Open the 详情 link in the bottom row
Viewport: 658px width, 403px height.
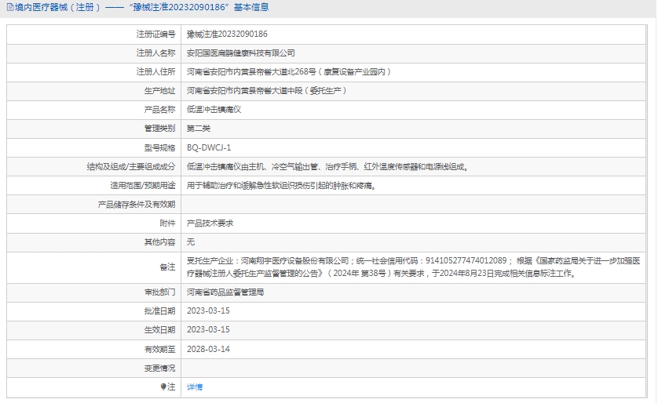[x=195, y=387]
